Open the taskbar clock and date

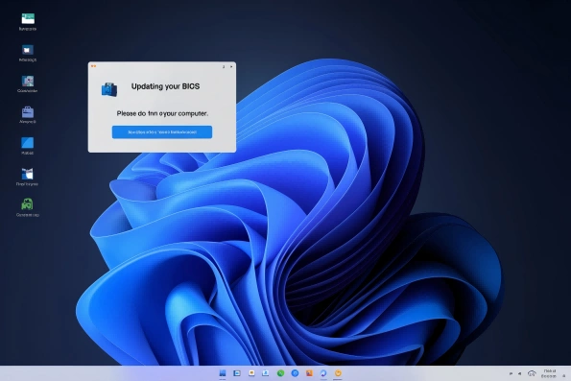point(549,373)
